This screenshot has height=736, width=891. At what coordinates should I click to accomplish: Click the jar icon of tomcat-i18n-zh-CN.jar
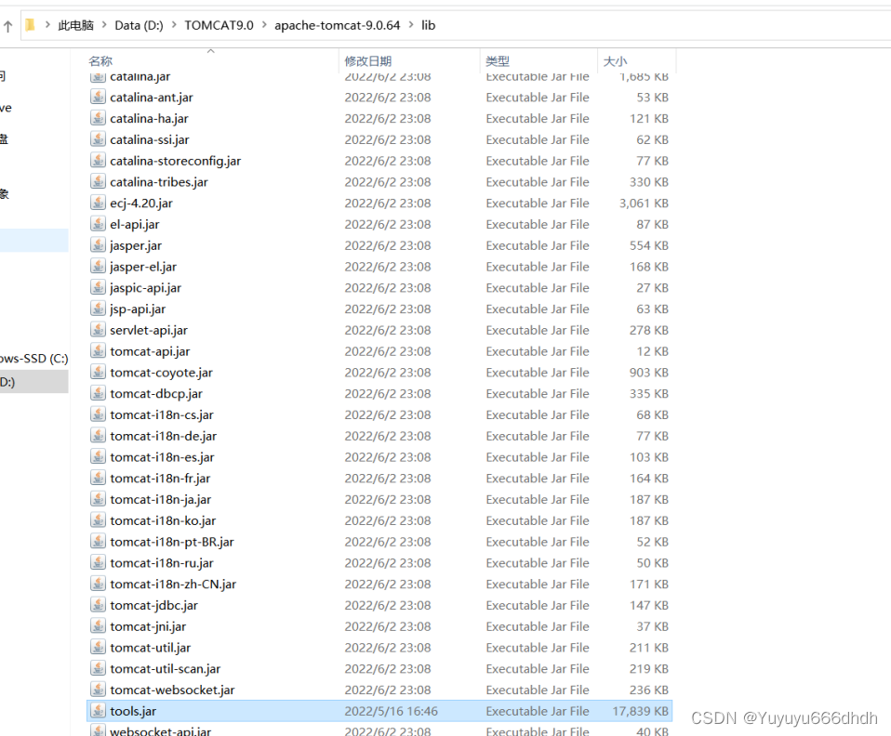click(98, 584)
